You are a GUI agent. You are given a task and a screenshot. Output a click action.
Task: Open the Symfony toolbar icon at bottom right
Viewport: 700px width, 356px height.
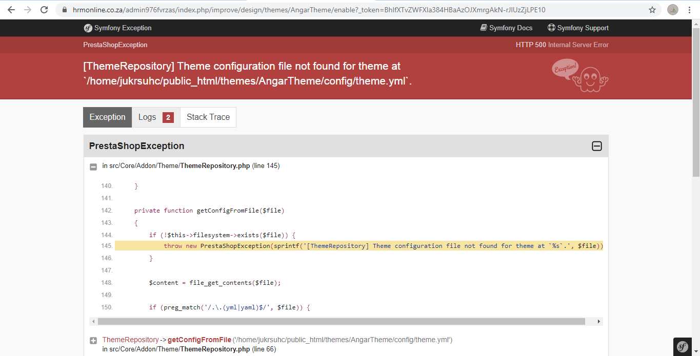(x=682, y=347)
